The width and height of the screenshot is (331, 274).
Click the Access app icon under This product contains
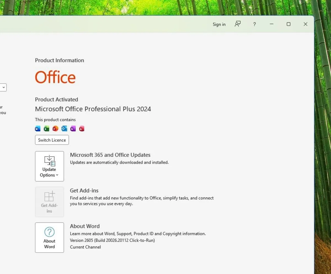click(x=82, y=129)
